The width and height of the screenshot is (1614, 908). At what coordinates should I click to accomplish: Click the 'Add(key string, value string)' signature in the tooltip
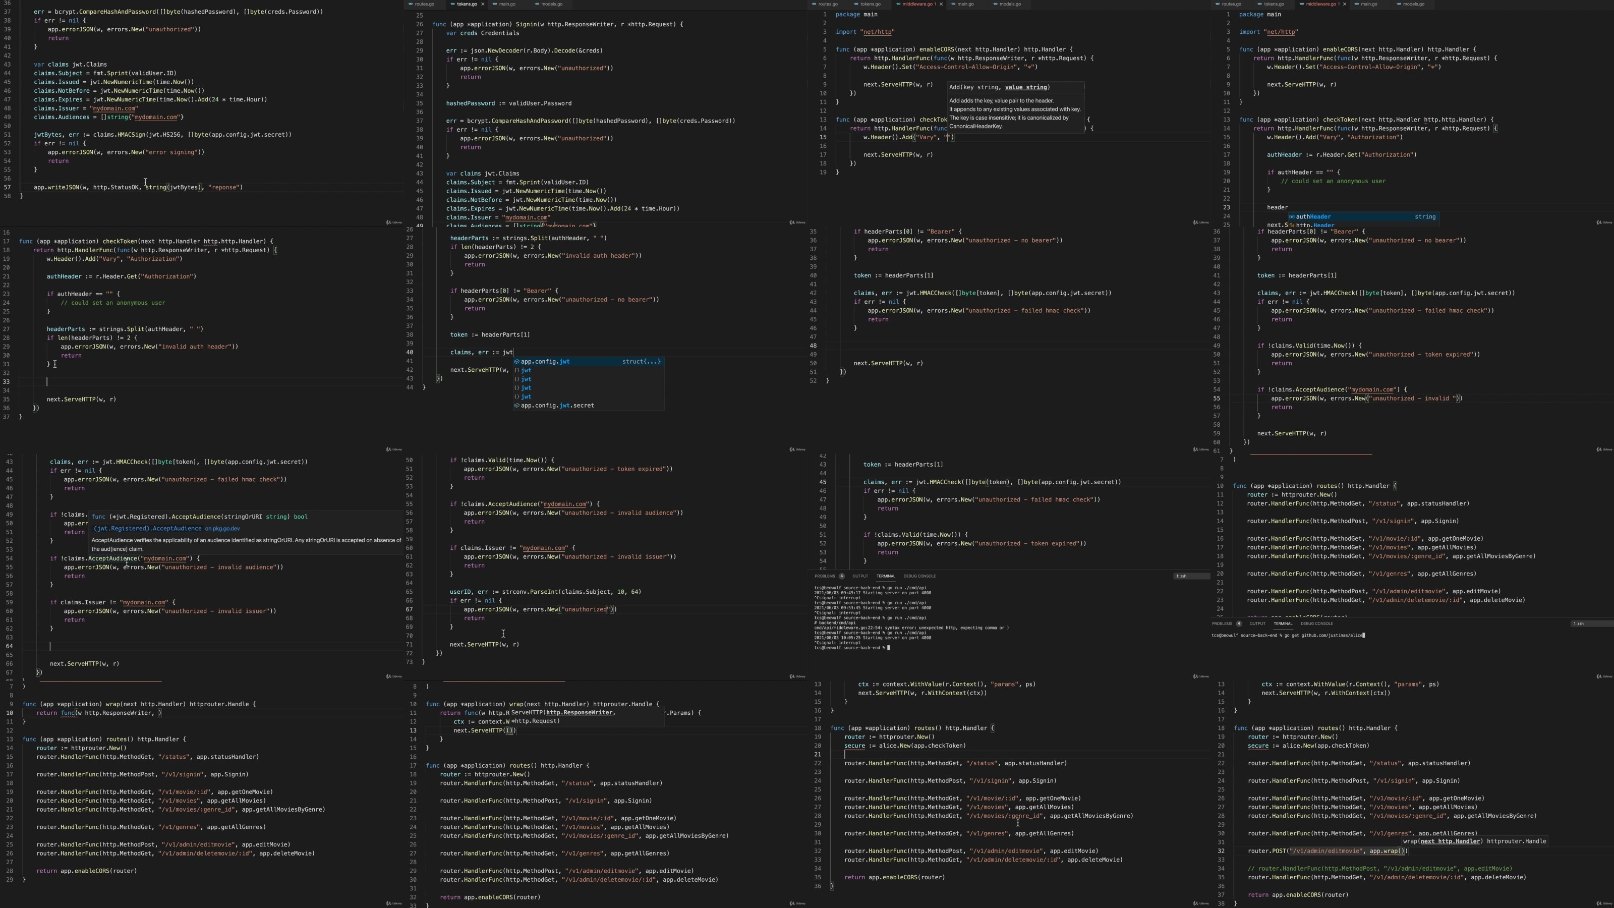[999, 87]
